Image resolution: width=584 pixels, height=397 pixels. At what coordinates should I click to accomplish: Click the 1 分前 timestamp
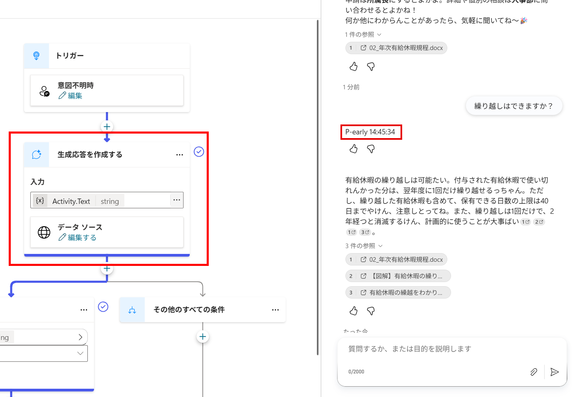pyautogui.click(x=351, y=87)
